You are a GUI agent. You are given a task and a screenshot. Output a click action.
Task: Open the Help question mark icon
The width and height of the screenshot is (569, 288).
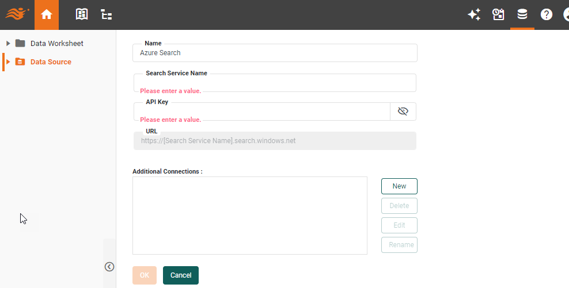point(546,15)
